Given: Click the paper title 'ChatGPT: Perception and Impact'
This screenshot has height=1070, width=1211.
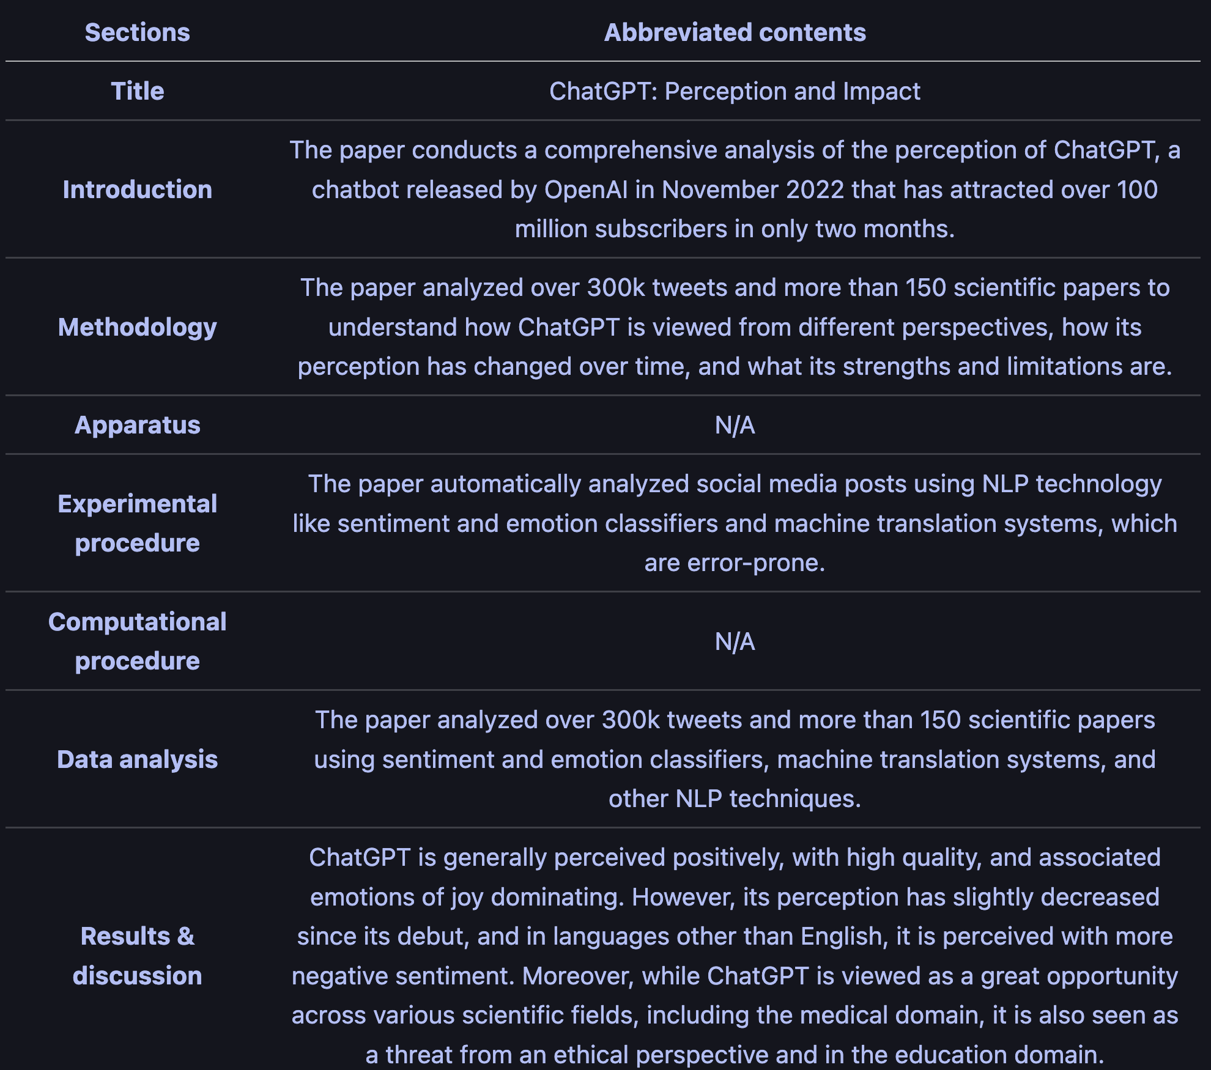Looking at the screenshot, I should pos(735,91).
